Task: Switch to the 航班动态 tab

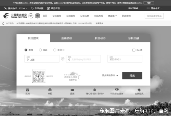Action: (x=100, y=38)
